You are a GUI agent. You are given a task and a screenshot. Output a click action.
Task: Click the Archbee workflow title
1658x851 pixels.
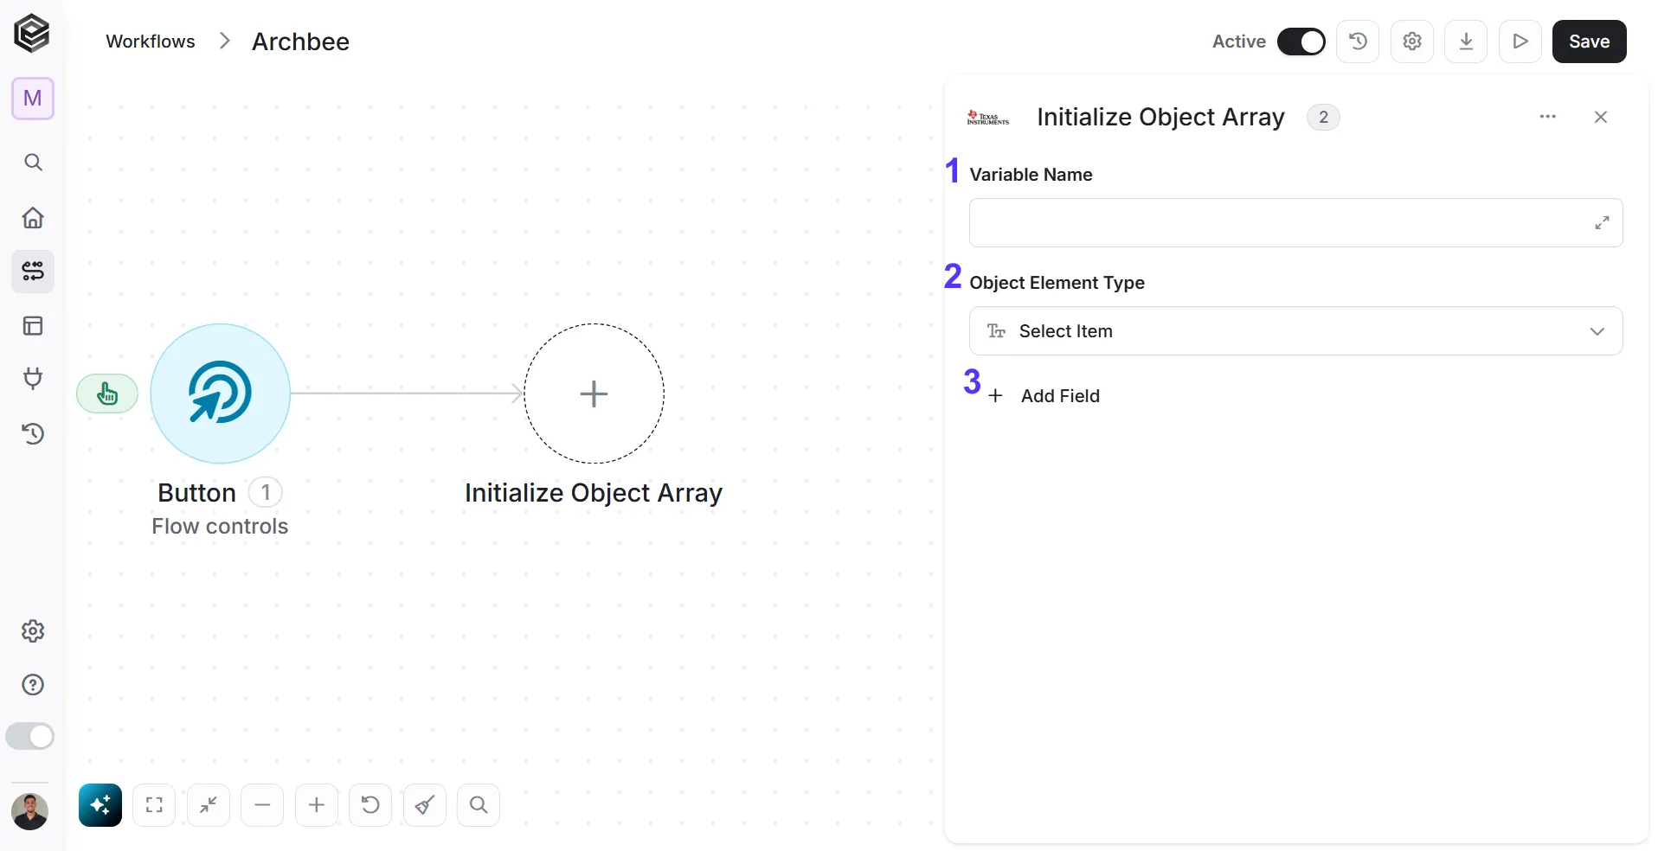coord(300,42)
